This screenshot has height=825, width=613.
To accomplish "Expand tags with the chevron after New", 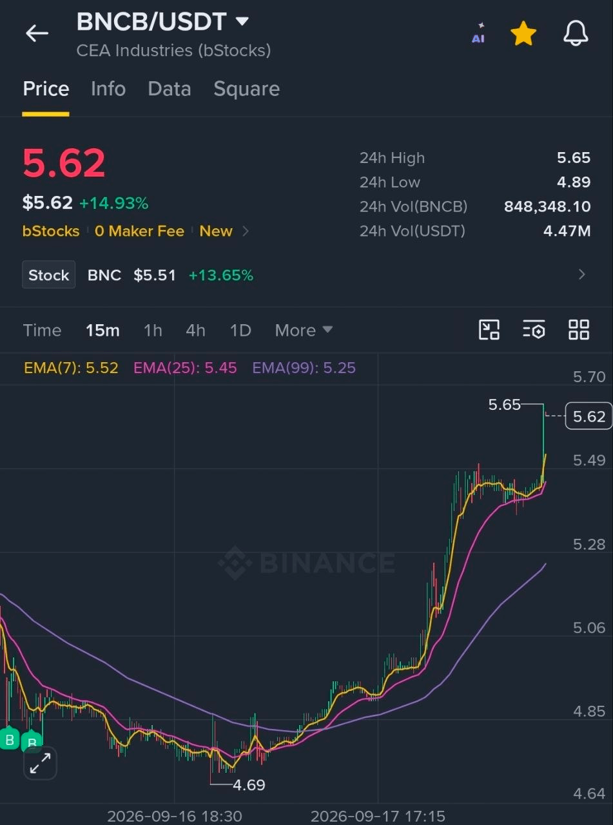I will point(246,231).
